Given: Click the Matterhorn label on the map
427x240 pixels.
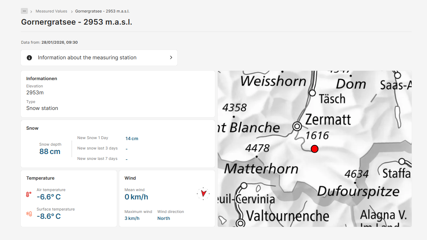Looking at the screenshot, I should pyautogui.click(x=261, y=169).
